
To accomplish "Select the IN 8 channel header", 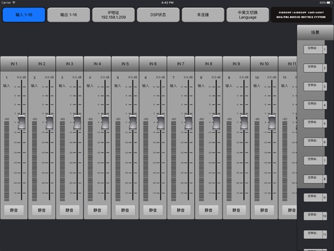I will (x=208, y=64).
